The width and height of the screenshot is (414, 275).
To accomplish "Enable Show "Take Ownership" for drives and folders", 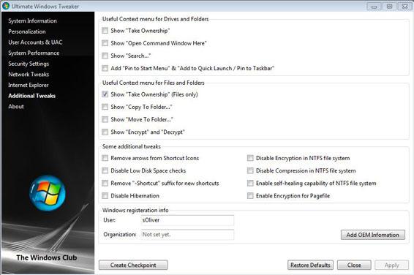I will 105,31.
